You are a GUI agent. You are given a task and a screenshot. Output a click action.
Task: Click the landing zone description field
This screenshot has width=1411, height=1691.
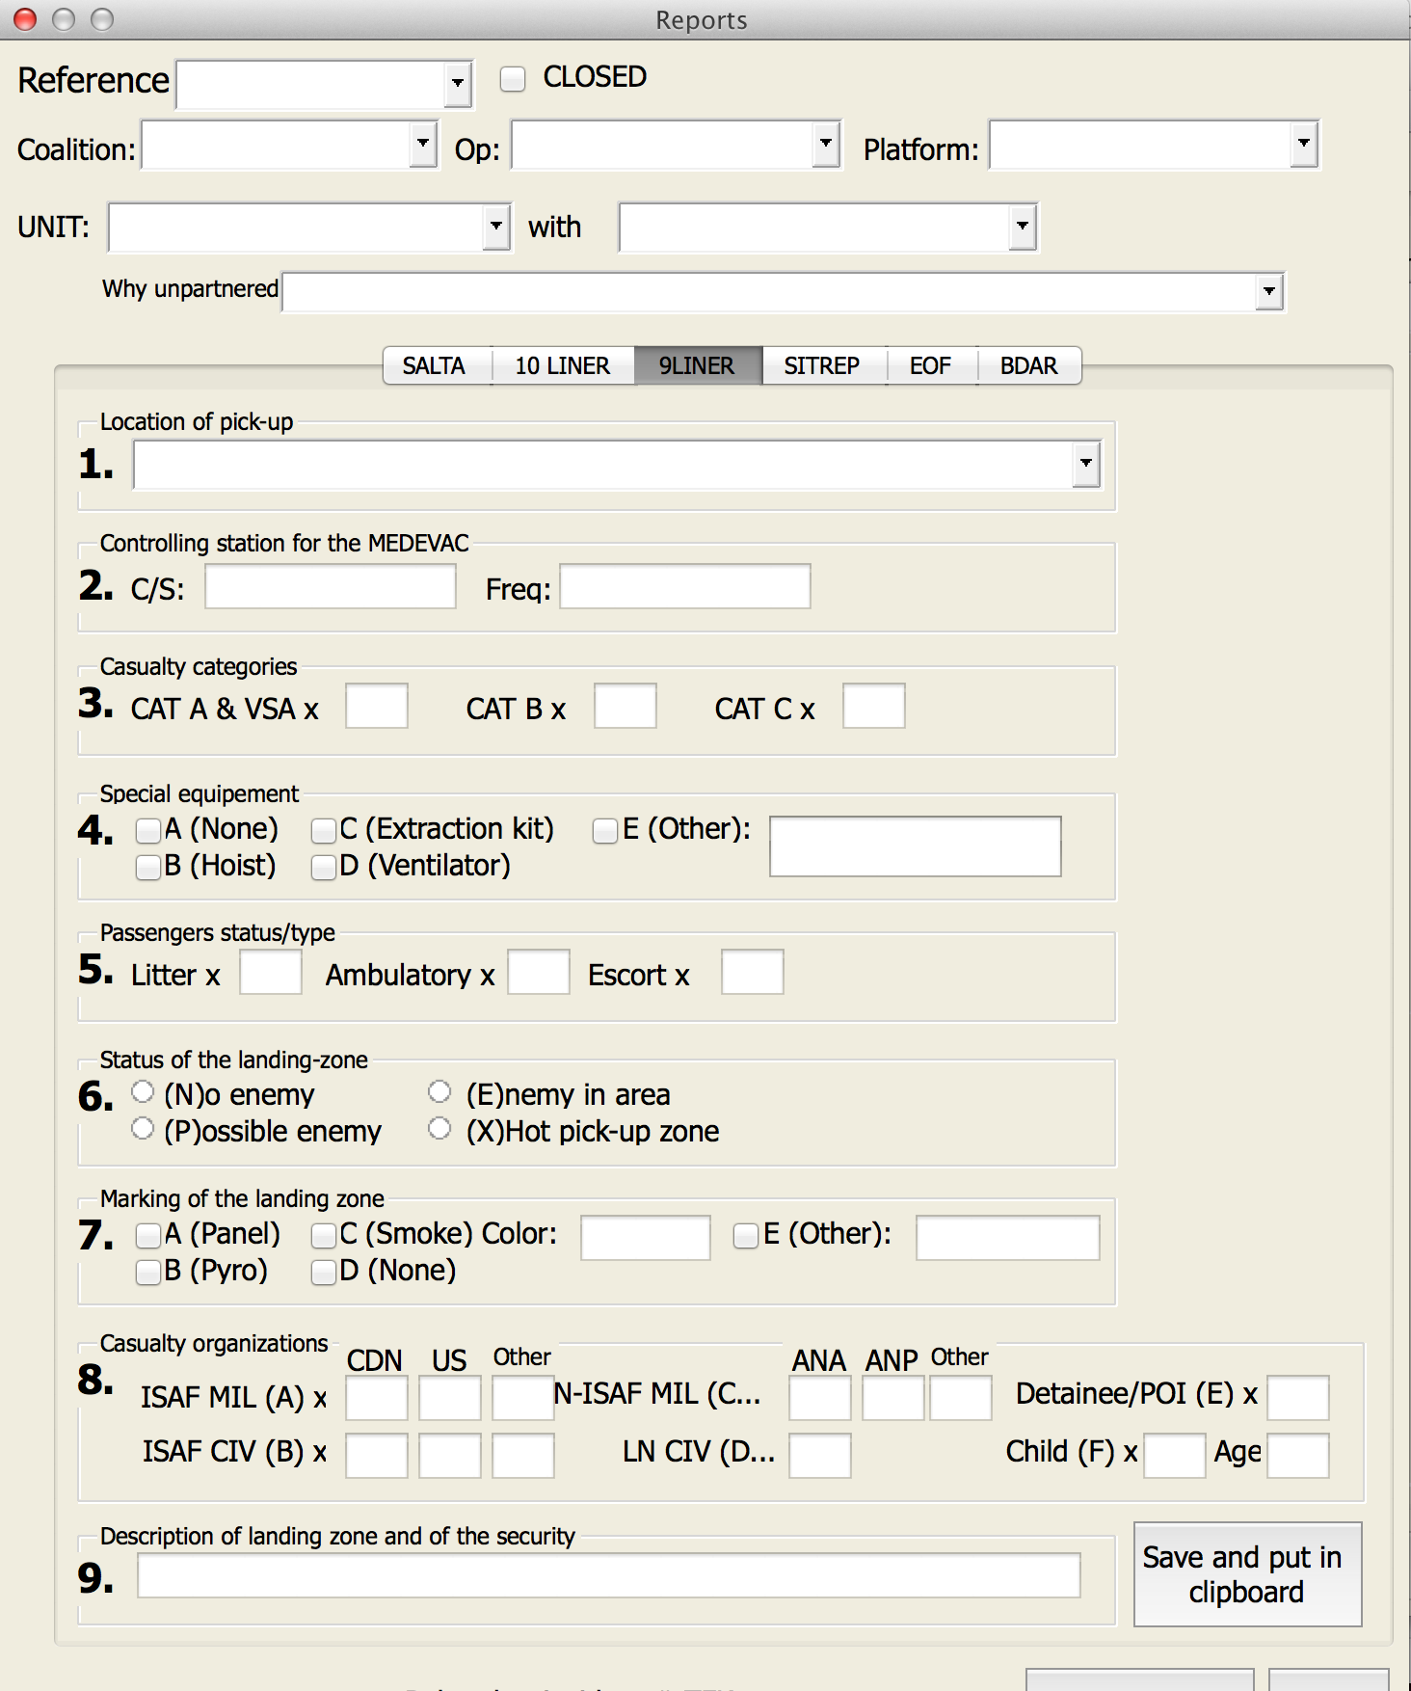tap(609, 1575)
